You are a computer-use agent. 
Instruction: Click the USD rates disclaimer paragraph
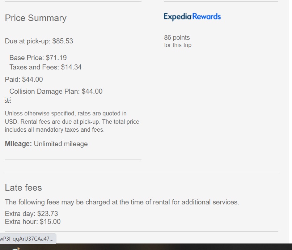(72, 122)
